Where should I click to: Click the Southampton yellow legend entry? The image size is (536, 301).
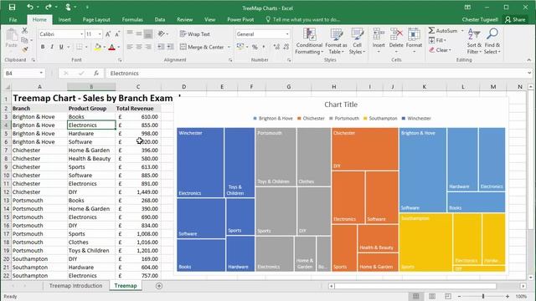point(380,119)
